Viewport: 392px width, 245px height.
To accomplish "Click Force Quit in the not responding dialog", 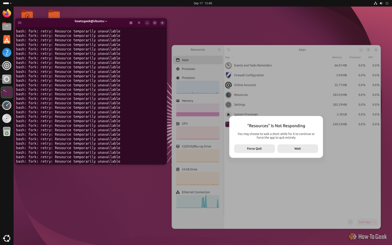I will coord(254,149).
